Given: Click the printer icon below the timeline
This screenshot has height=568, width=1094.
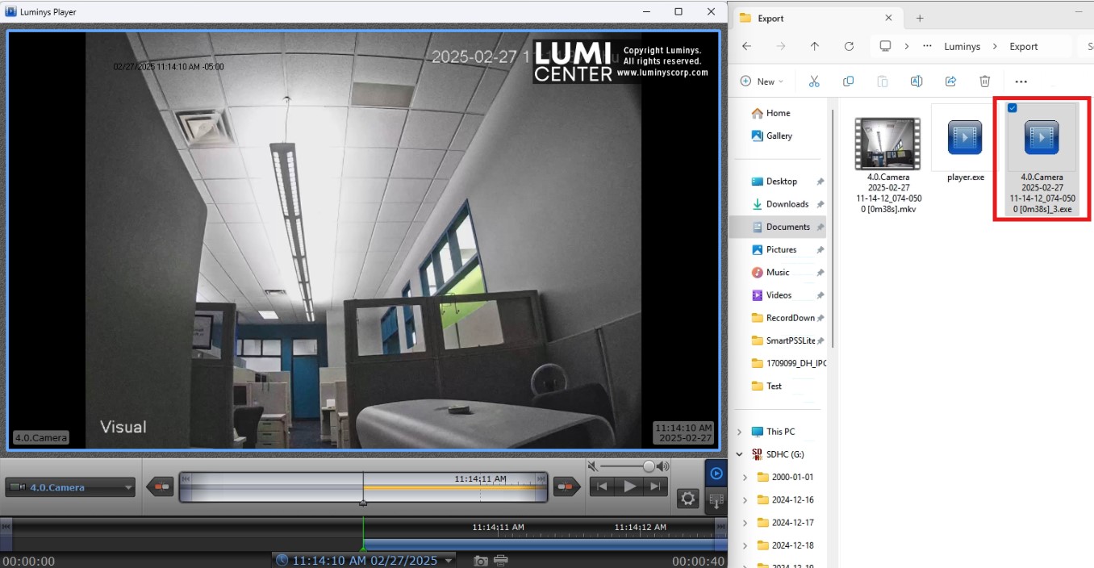Looking at the screenshot, I should tap(500, 561).
